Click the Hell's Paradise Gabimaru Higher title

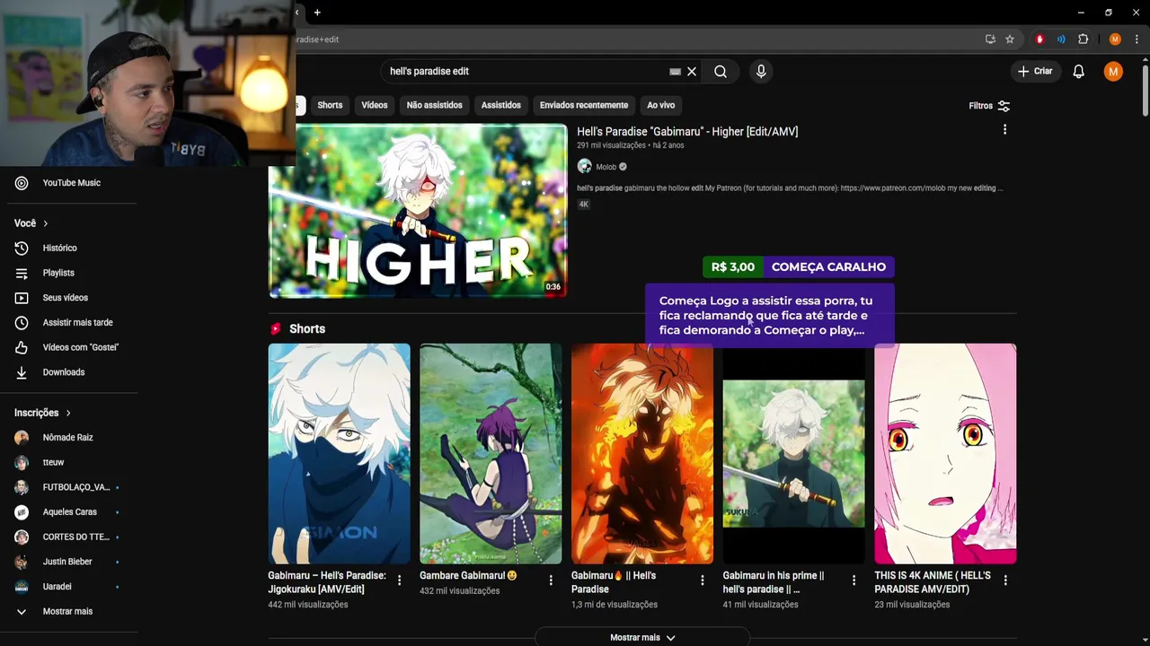click(687, 132)
